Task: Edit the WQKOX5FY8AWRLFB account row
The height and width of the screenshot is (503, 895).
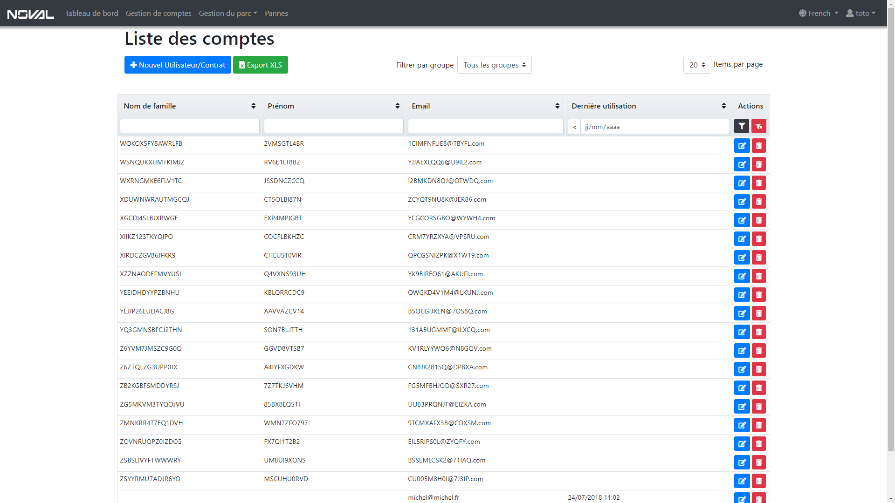Action: coord(742,146)
